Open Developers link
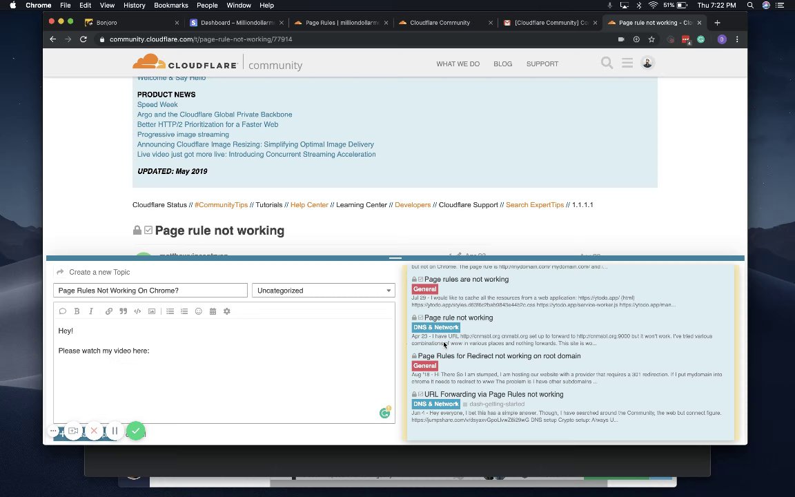The width and height of the screenshot is (795, 497). click(413, 205)
